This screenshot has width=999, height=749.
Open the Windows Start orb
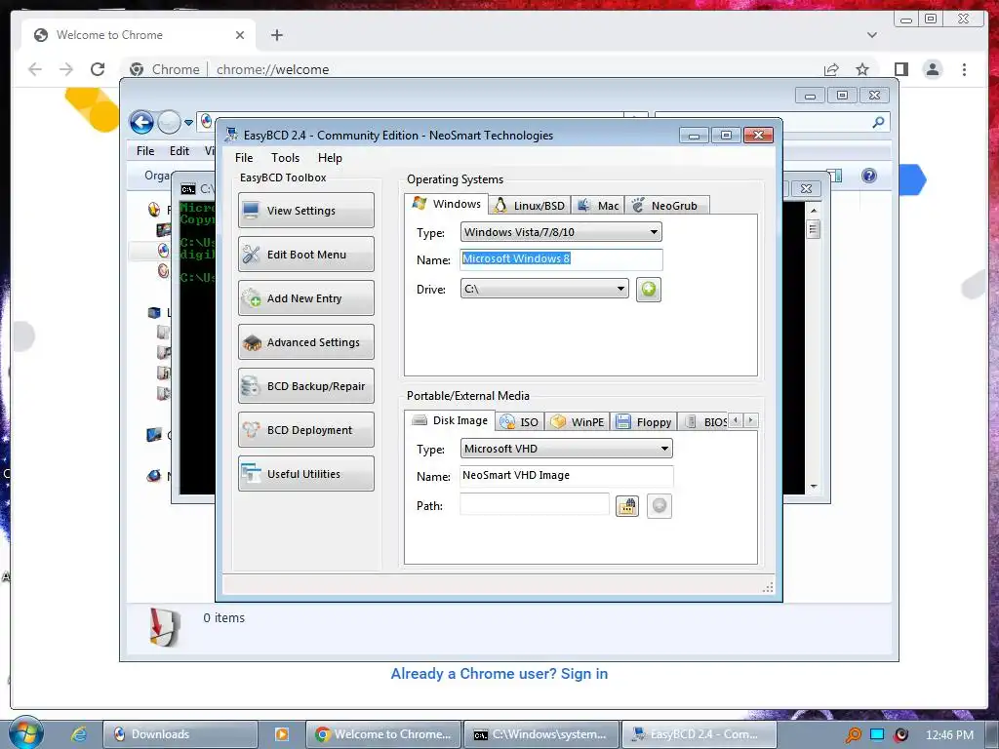(25, 732)
